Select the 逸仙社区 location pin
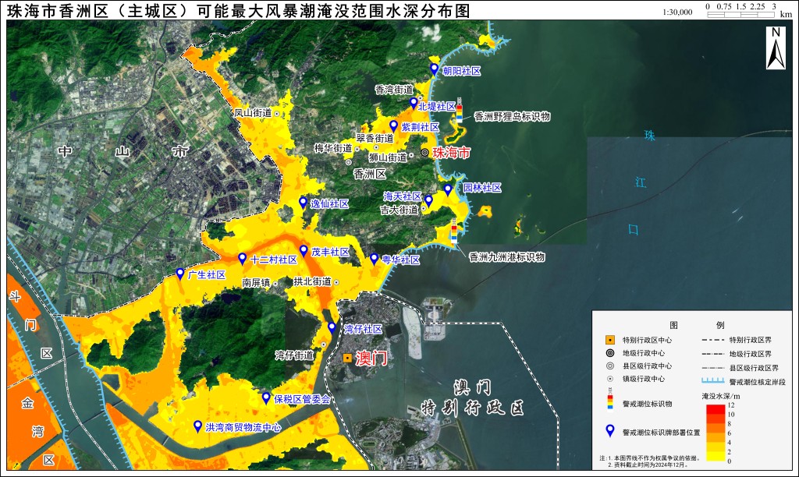Screen dimensions: 799x477 tap(303, 203)
